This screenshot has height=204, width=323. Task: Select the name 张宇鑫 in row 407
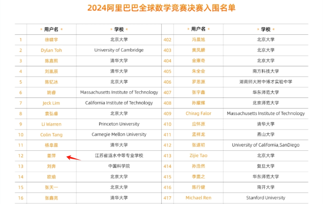198,92
